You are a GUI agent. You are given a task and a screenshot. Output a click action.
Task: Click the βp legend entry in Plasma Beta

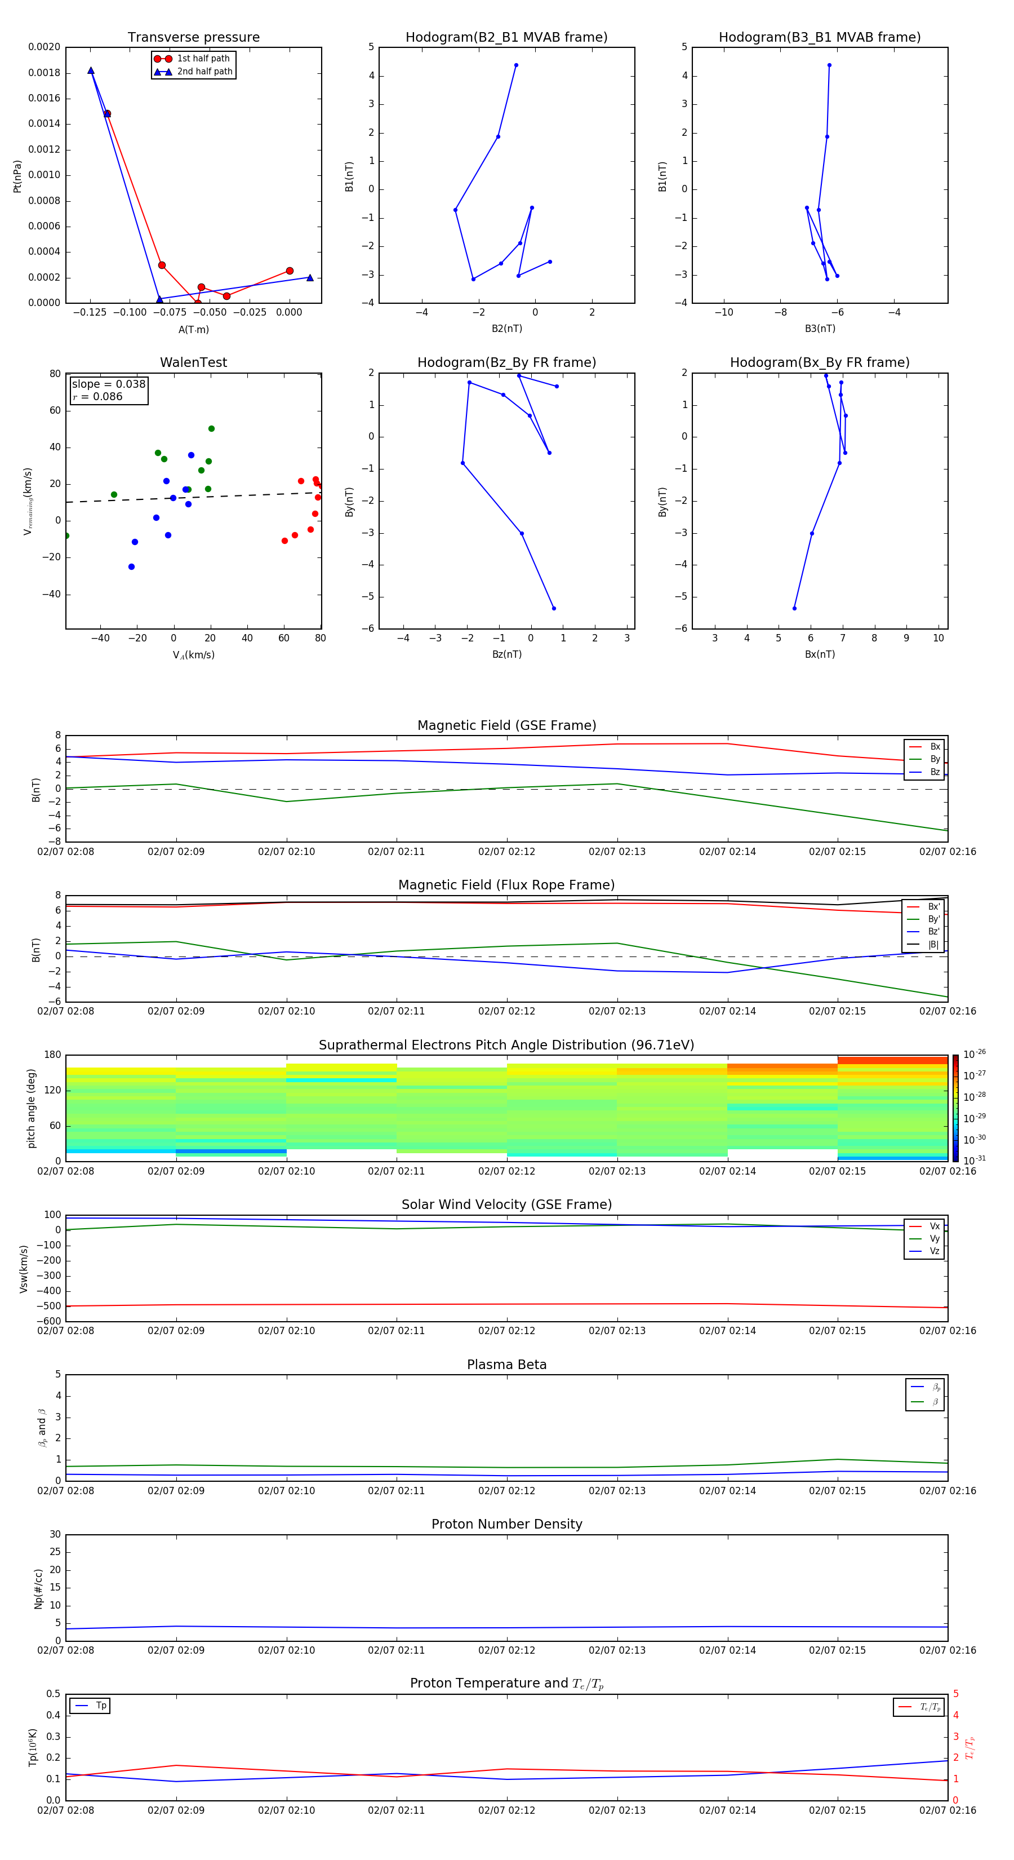925,1387
